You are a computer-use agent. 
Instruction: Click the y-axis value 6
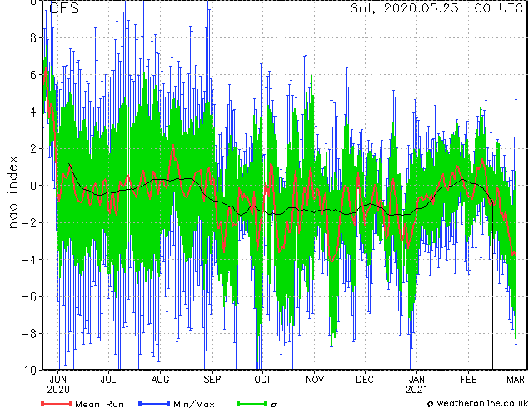pos(33,75)
